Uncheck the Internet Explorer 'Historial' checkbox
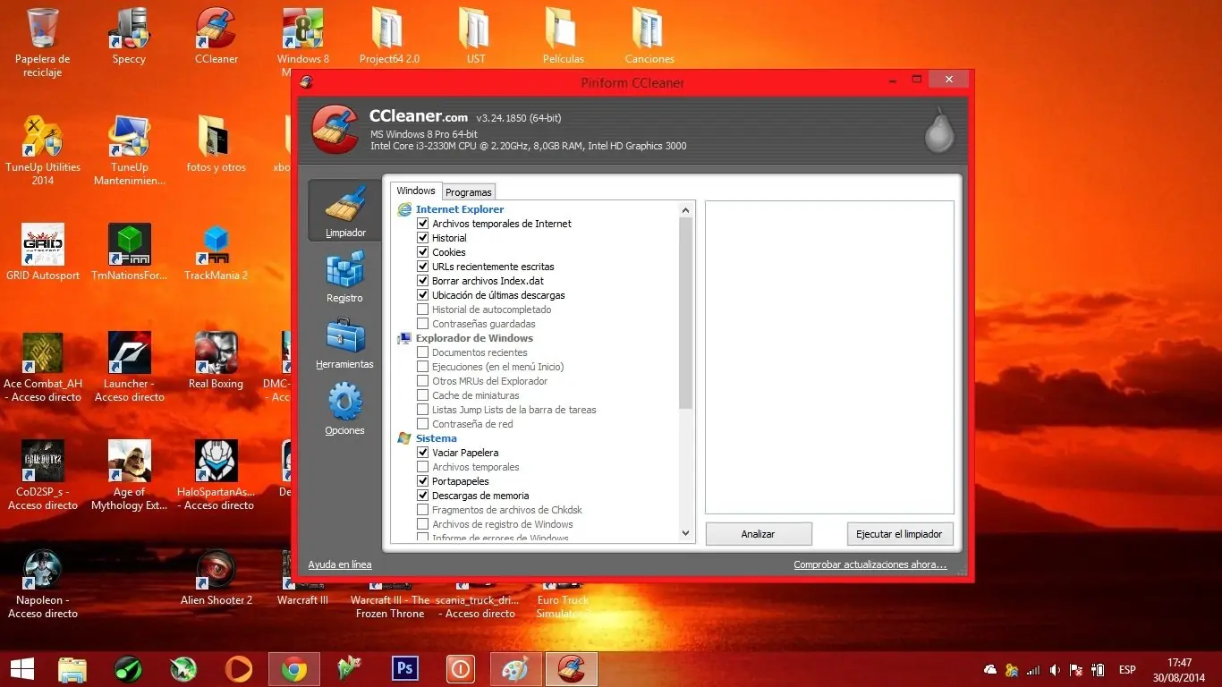Image resolution: width=1222 pixels, height=687 pixels. click(x=423, y=238)
